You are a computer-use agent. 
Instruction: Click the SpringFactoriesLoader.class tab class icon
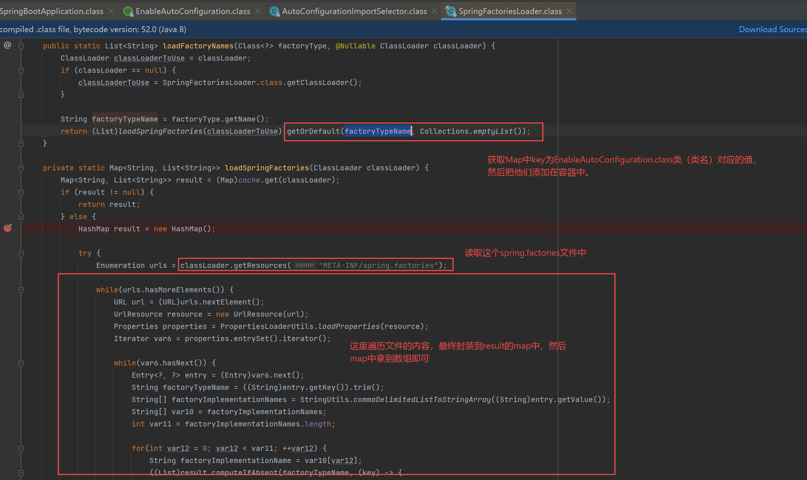click(450, 11)
